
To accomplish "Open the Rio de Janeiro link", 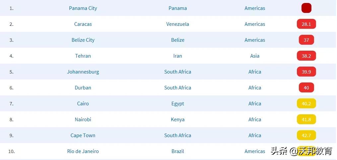I will click(83, 151).
